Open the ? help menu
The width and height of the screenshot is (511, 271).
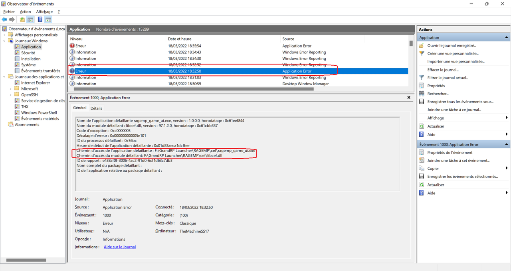point(59,12)
